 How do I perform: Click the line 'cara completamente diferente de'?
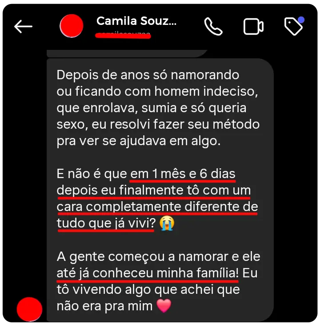[x=157, y=207]
